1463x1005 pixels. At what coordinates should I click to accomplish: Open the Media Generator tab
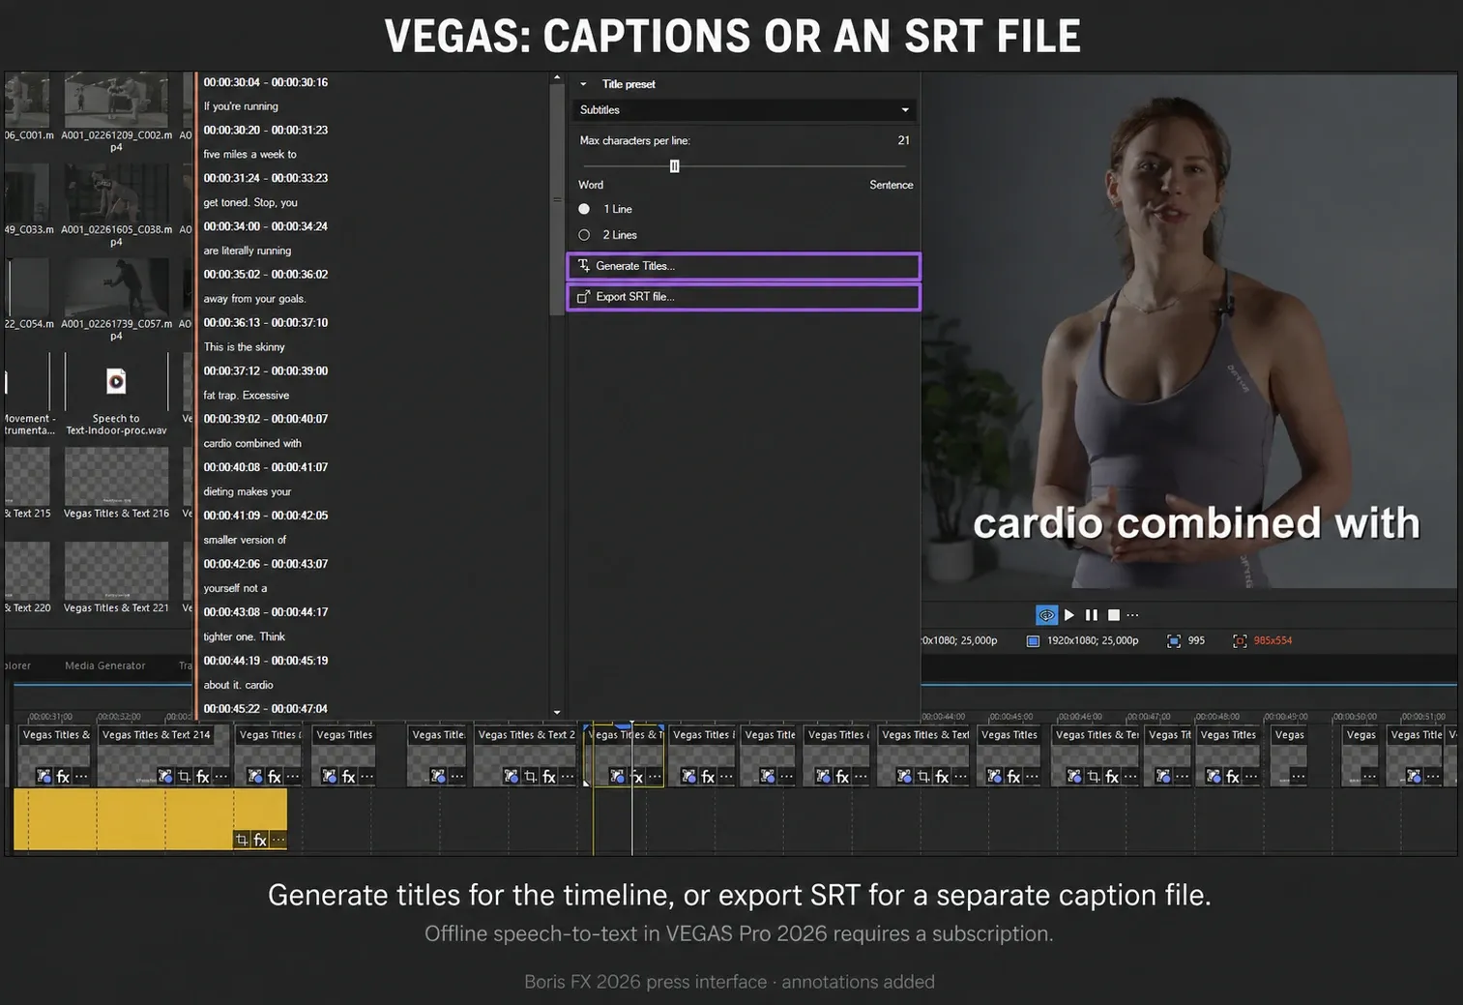click(104, 665)
